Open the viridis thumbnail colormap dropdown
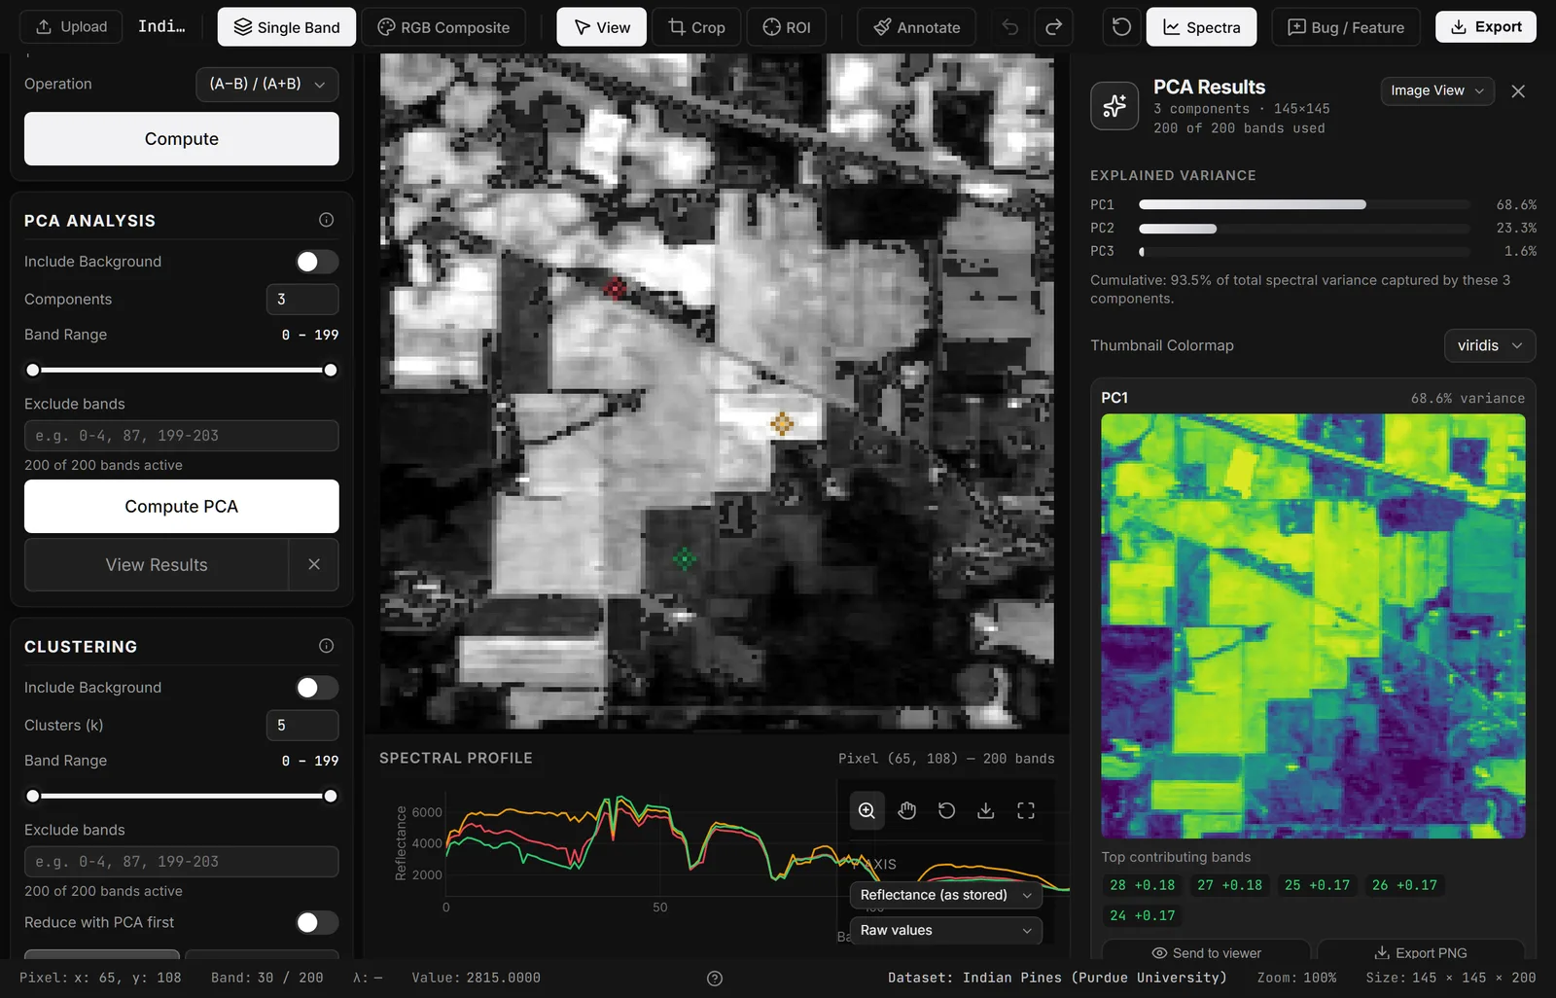Screen dimensions: 1556x998 pos(1490,345)
